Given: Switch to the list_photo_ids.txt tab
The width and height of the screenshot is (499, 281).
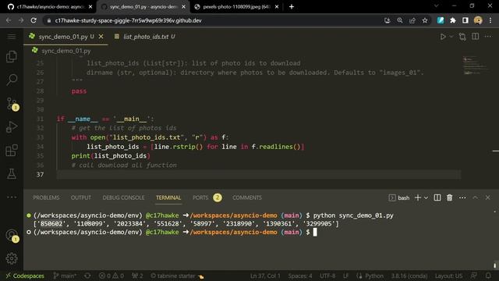Looking at the screenshot, I should point(145,37).
